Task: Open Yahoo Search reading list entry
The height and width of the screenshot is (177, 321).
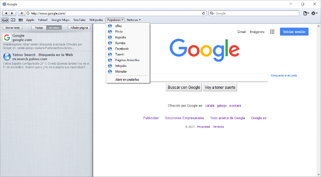Action: 46,61
